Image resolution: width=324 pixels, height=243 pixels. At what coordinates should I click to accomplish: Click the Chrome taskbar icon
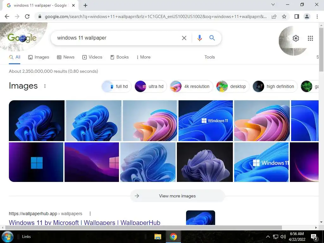point(173,237)
